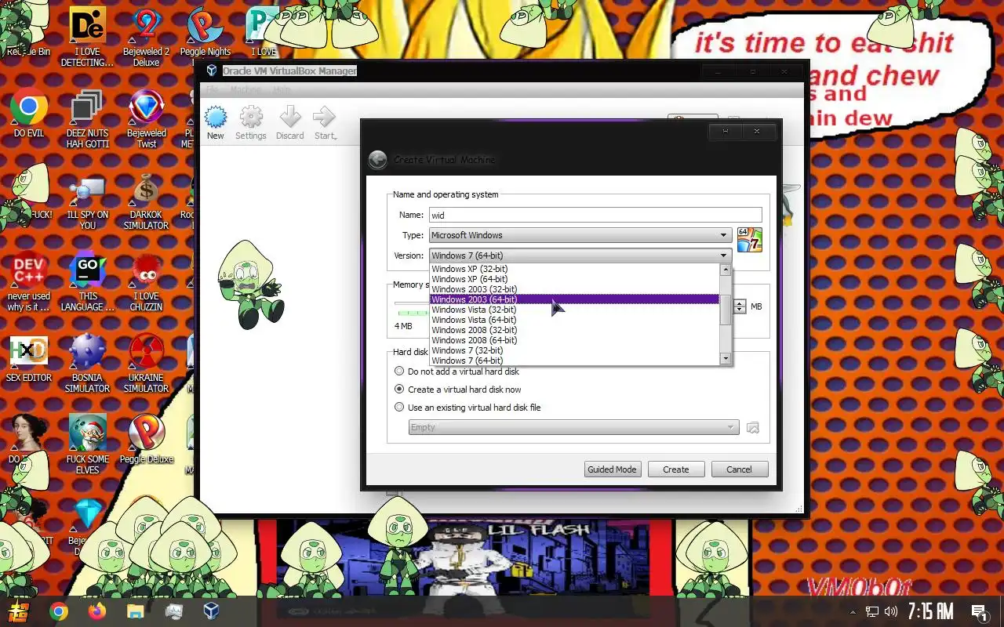Open the Type dropdown showing Microsoft Windows
Image resolution: width=1004 pixels, height=627 pixels.
[580, 235]
